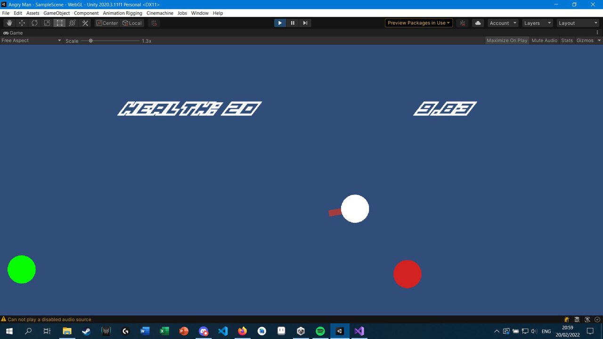
Task: Open the Animation Rigging menu
Action: (x=122, y=13)
